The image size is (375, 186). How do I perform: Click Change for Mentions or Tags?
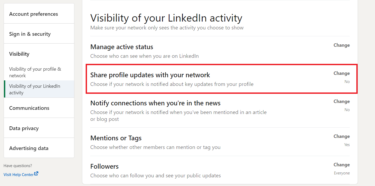342,136
